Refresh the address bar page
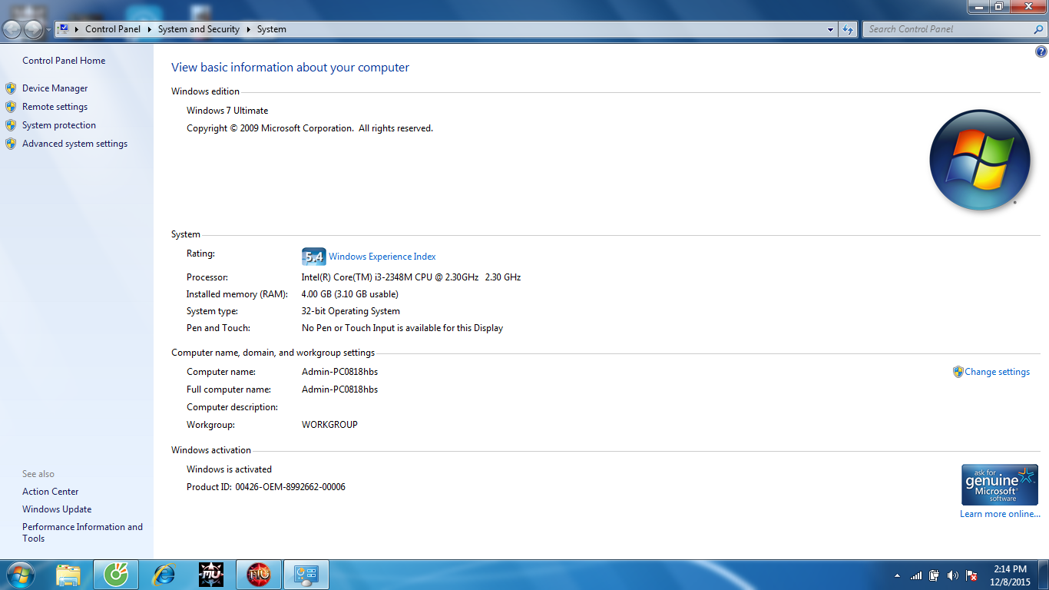Image resolution: width=1049 pixels, height=590 pixels. [848, 29]
